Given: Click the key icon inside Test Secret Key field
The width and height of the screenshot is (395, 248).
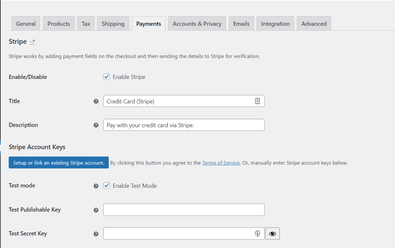Looking at the screenshot, I should point(258,233).
